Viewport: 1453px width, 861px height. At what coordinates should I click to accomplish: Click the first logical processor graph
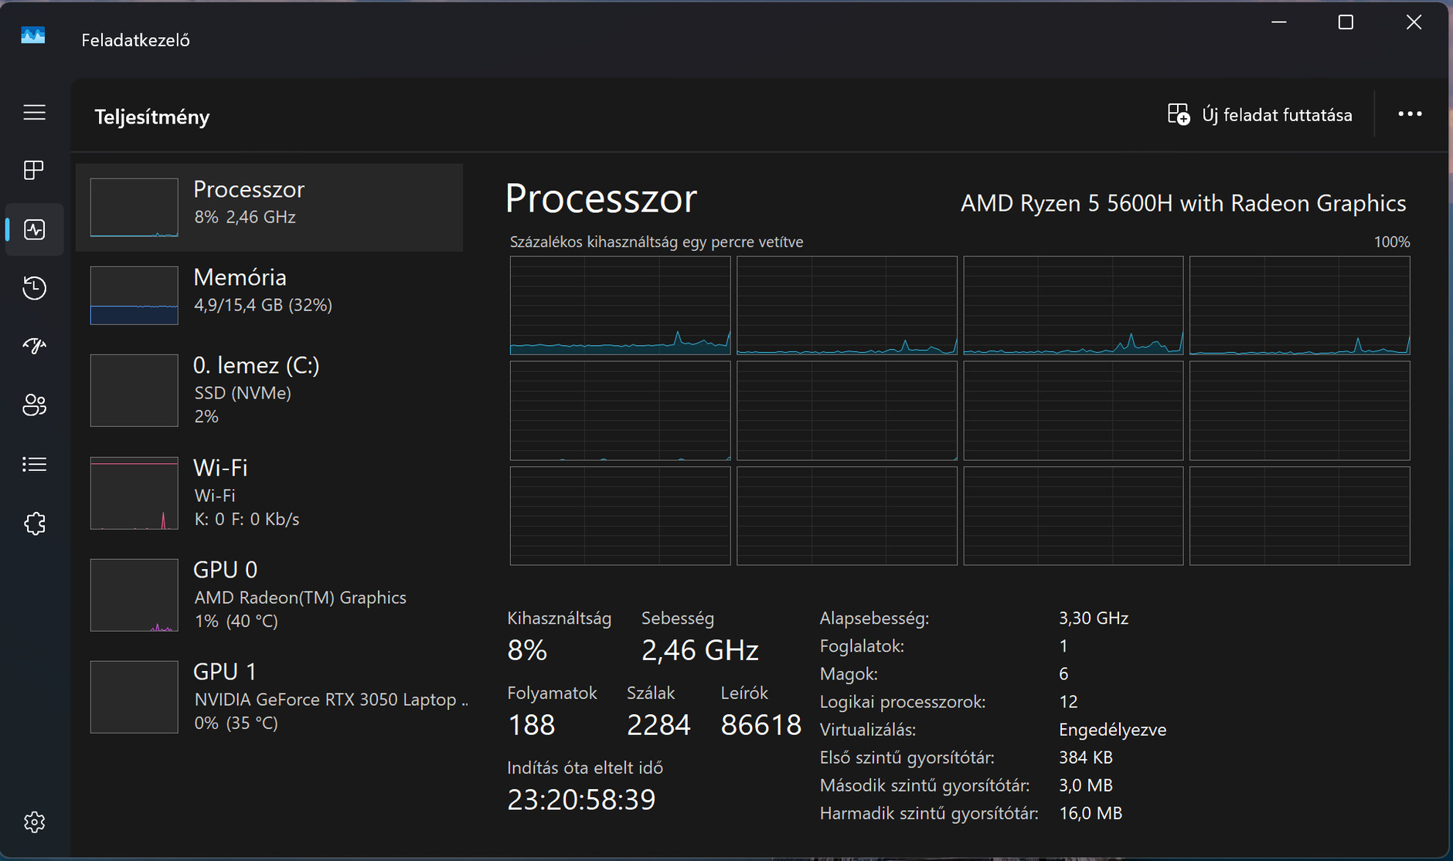click(x=620, y=306)
